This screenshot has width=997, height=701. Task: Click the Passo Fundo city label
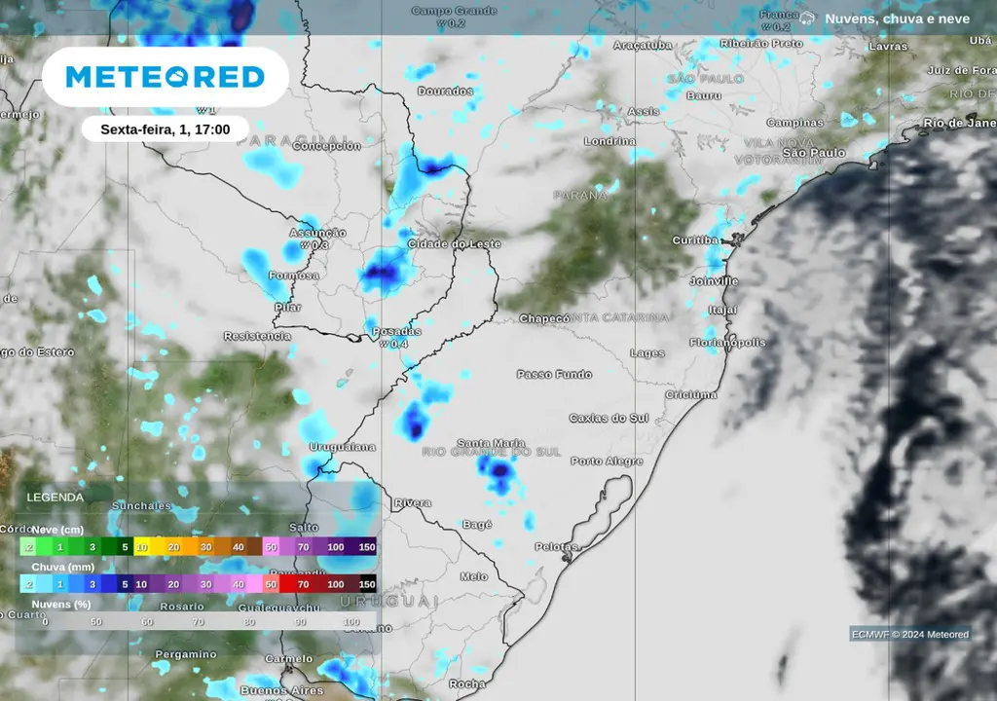pos(554,375)
